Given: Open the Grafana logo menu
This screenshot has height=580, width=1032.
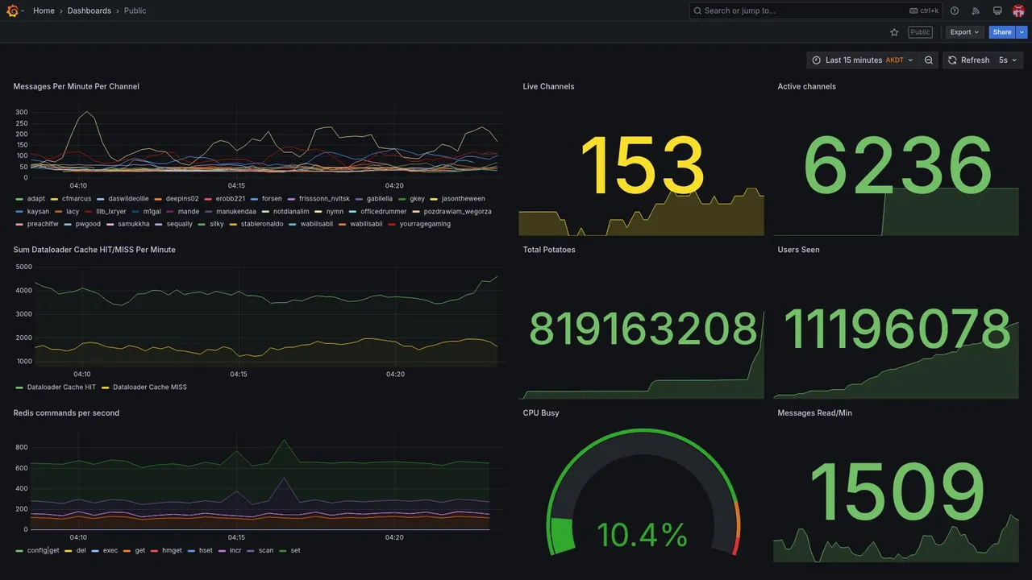Looking at the screenshot, I should pyautogui.click(x=12, y=10).
